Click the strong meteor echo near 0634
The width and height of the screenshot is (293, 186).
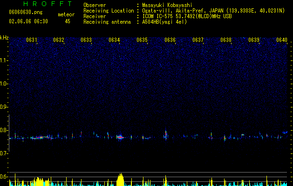120,137
